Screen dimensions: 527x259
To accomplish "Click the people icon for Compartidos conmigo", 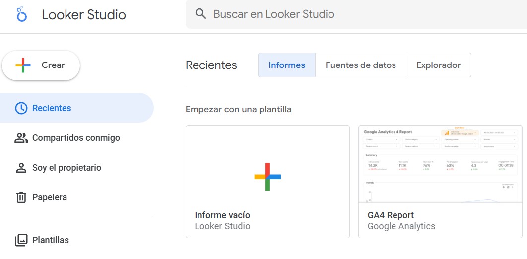I will 21,138.
